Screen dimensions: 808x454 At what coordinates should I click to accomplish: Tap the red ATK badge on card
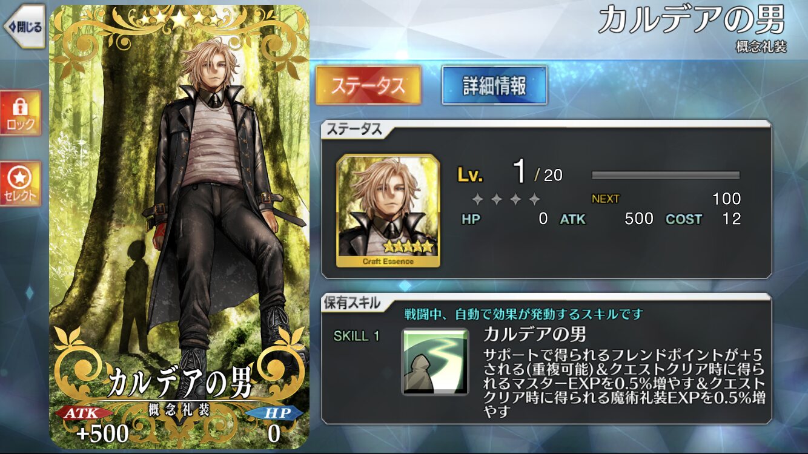click(x=84, y=413)
